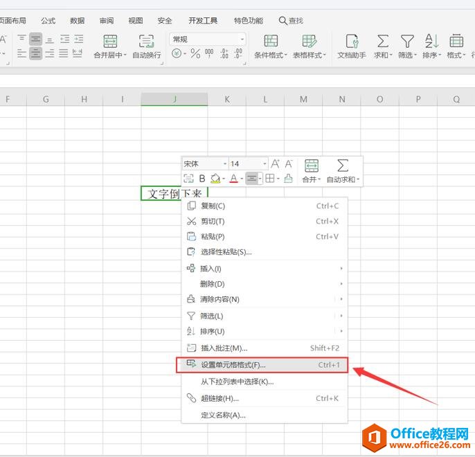The width and height of the screenshot is (475, 457).
Task: Open the Special Features (特色功能) tab
Action: click(249, 21)
